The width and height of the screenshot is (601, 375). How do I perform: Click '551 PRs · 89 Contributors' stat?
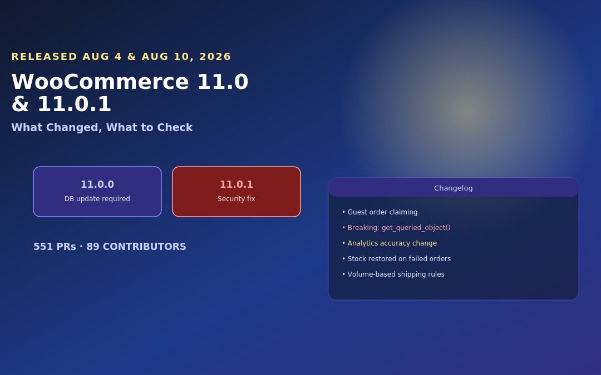[x=110, y=247]
